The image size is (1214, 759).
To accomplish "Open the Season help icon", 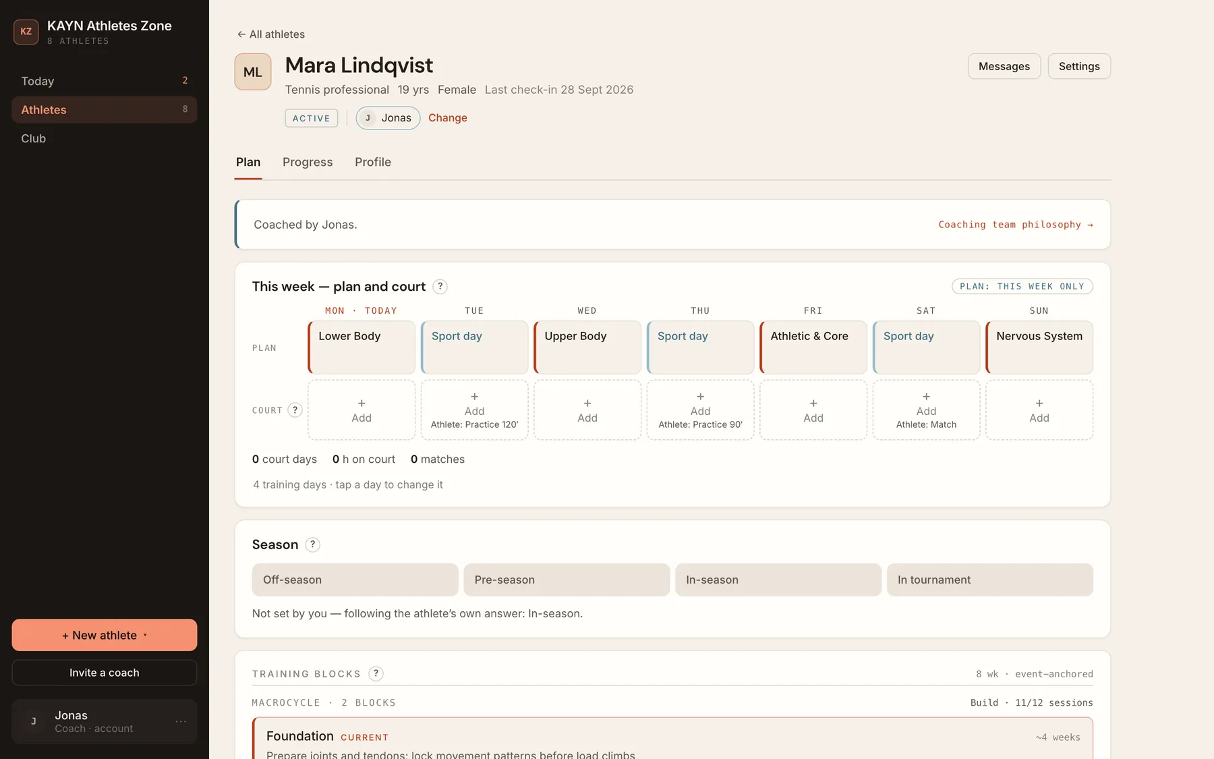I will coord(312,544).
